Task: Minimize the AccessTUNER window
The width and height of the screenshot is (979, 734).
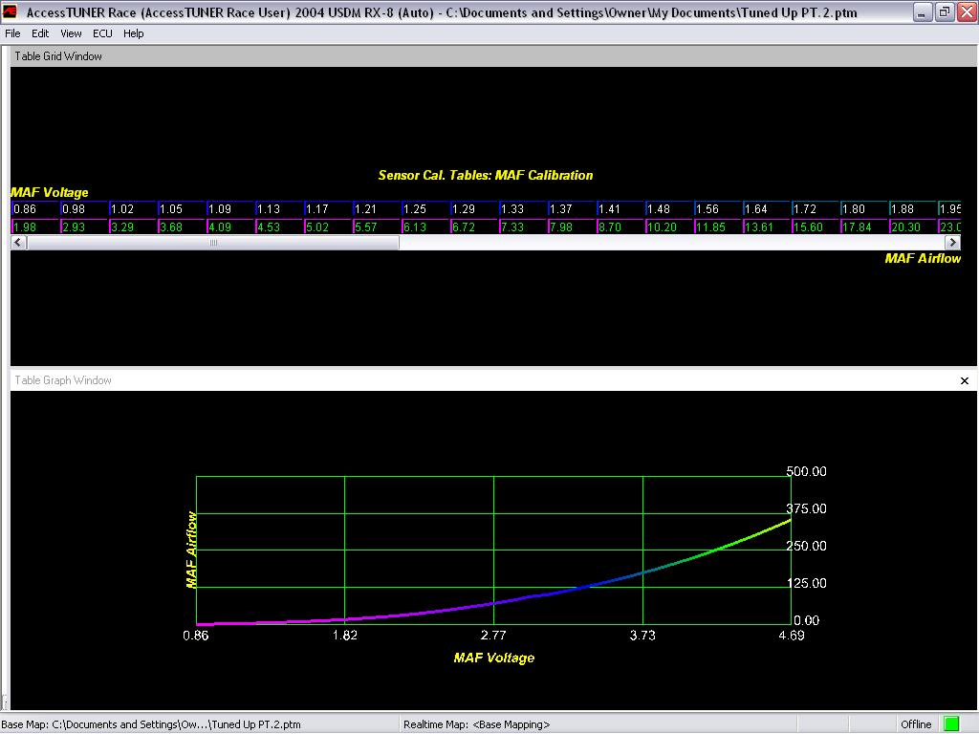Action: coord(923,11)
